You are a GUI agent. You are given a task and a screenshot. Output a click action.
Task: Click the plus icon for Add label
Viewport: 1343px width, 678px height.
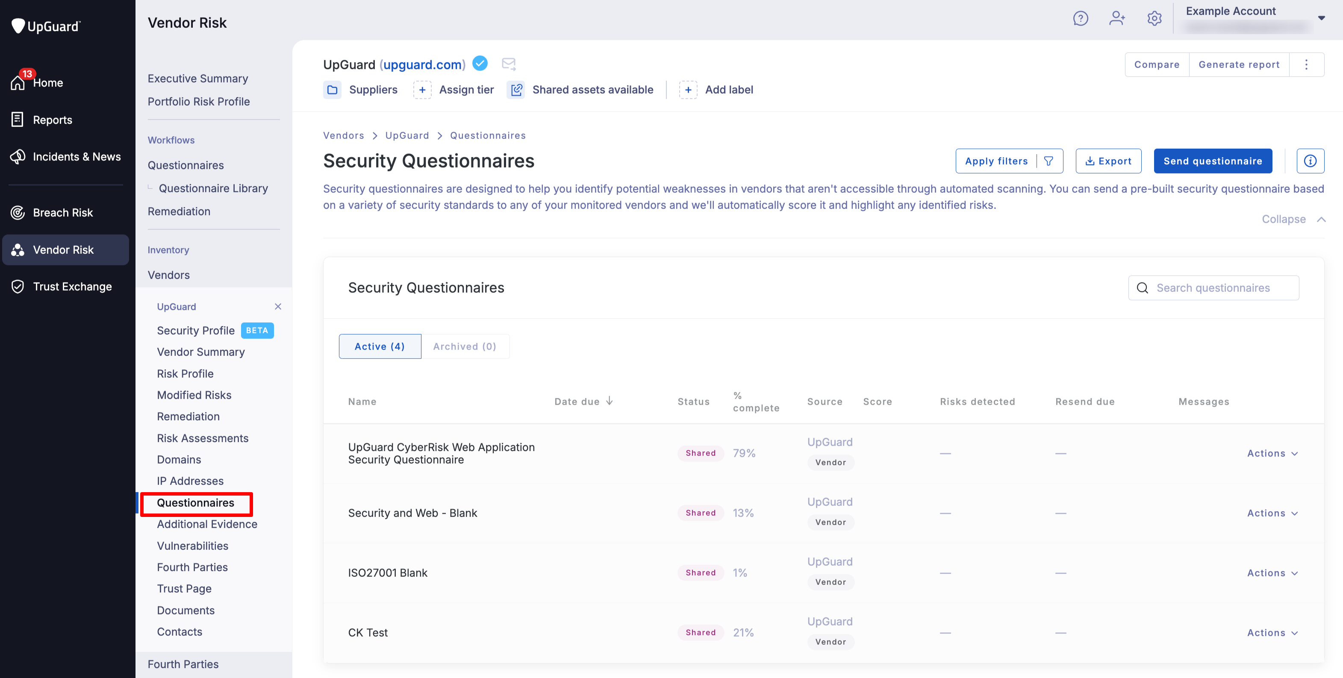point(688,90)
